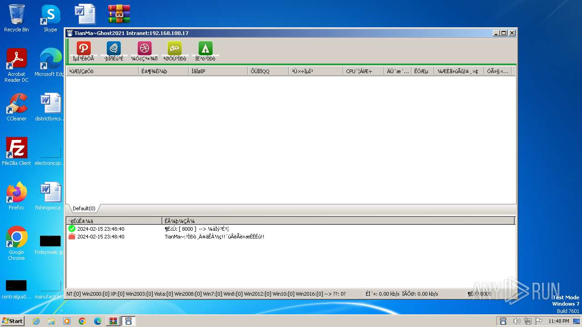Viewport: 582px width, 327px height.
Task: Switch to WinRAR taskbar button
Action: [113, 321]
